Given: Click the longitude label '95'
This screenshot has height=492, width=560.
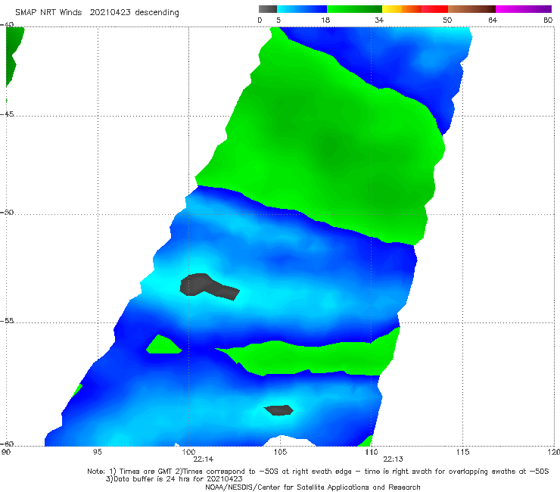Looking at the screenshot, I should coord(97,453).
